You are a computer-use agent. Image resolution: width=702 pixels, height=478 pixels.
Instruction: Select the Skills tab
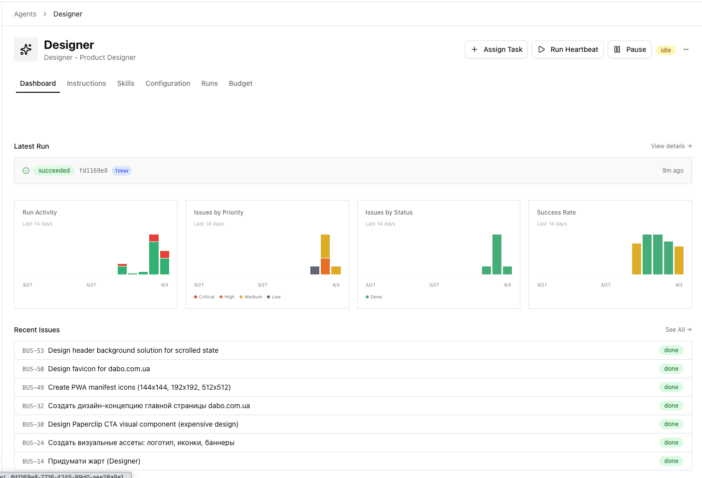coord(125,83)
